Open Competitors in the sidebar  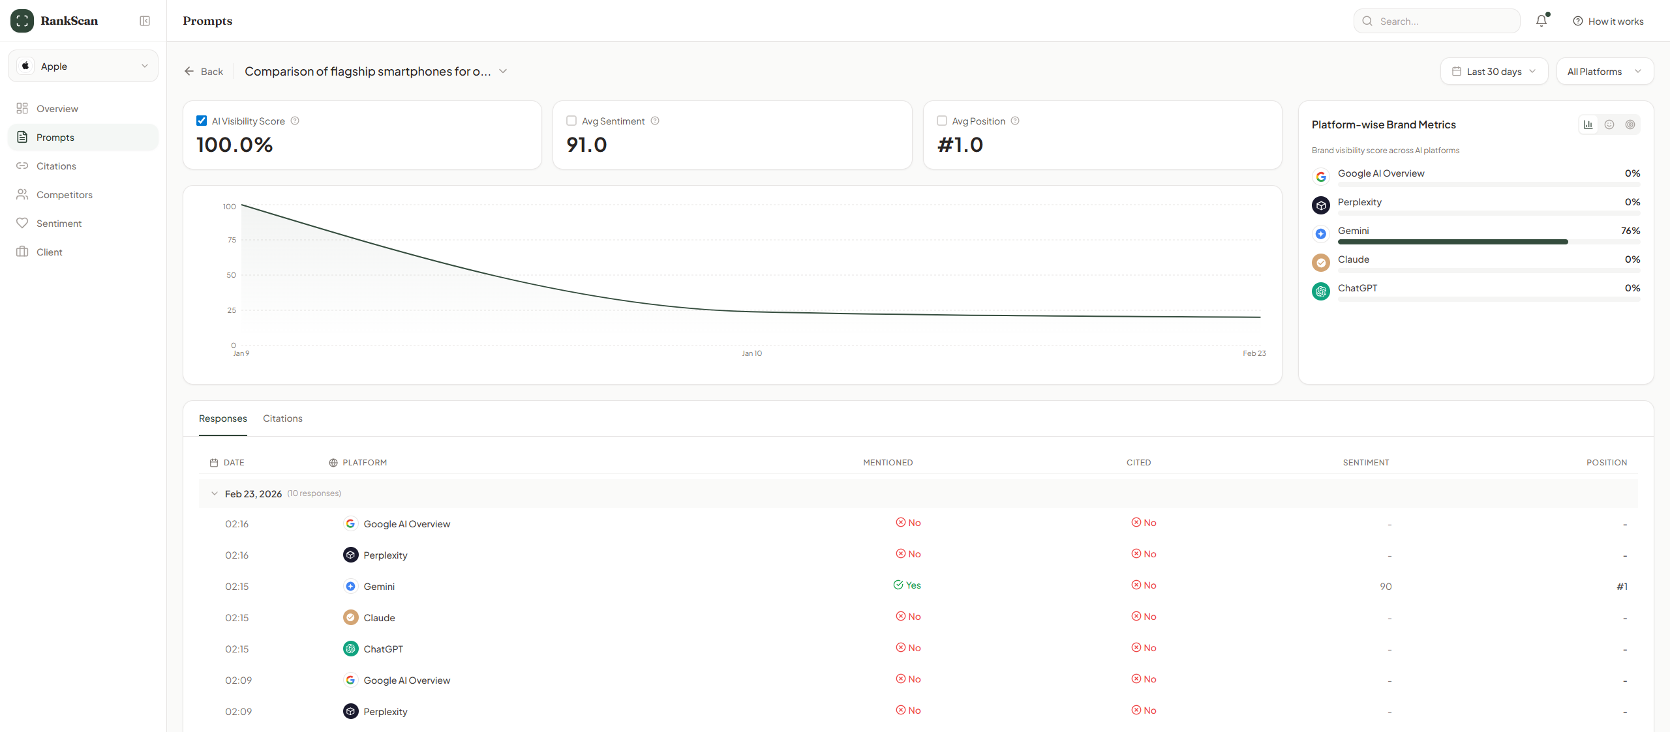coord(64,194)
